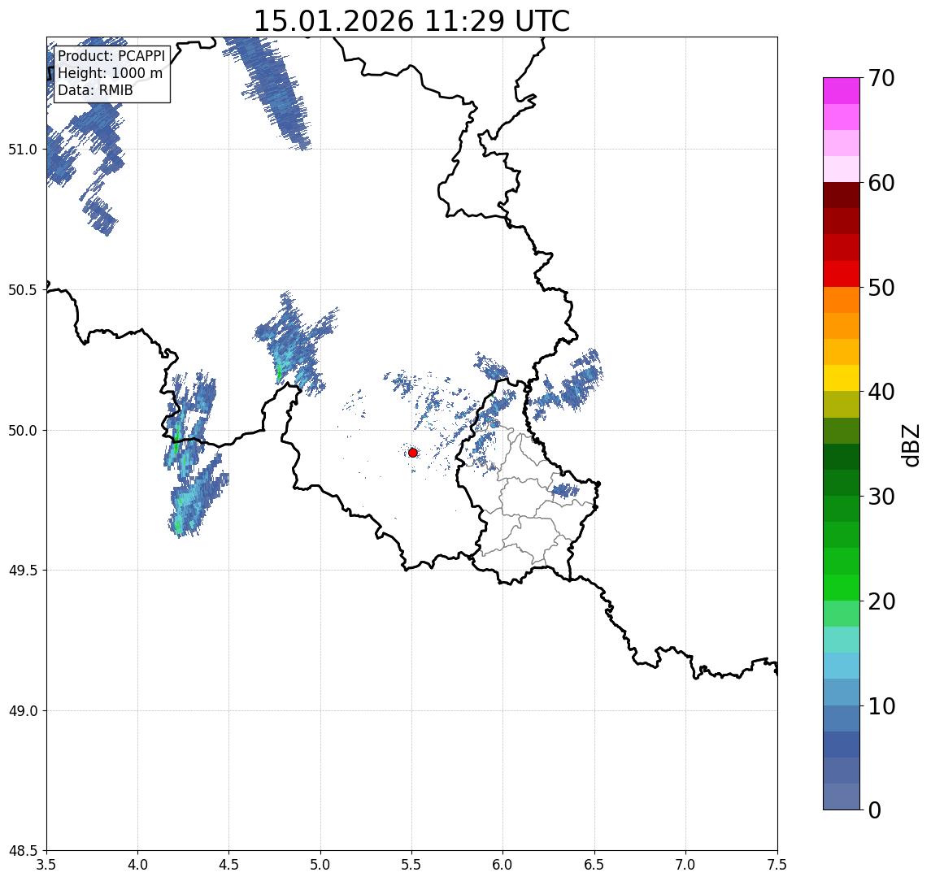Click the colorbar tick label 50
The width and height of the screenshot is (931, 881).
tap(881, 288)
